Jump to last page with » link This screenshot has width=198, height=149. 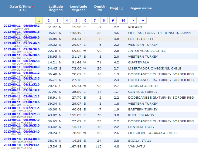143,20
